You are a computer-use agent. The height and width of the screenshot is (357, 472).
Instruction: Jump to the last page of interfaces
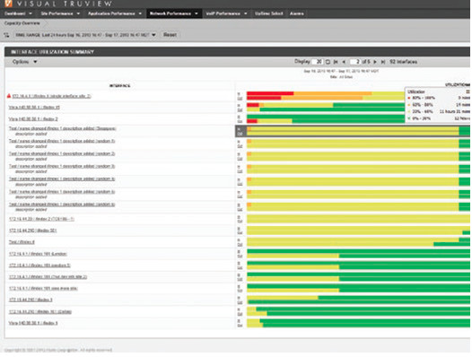tap(383, 62)
